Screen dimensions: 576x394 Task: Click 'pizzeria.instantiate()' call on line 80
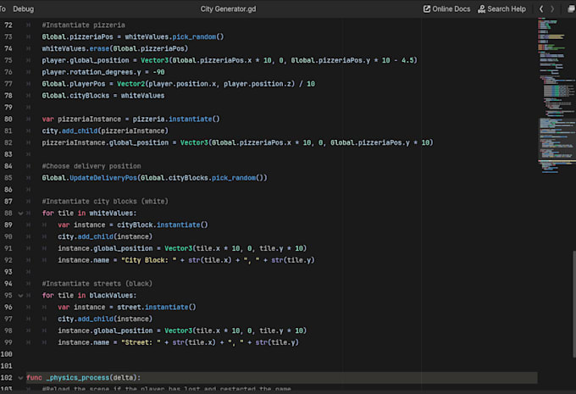pos(176,119)
